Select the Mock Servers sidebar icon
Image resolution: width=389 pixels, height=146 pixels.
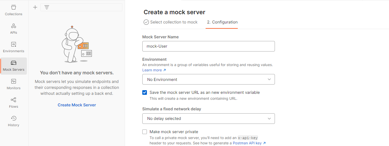click(x=14, y=66)
